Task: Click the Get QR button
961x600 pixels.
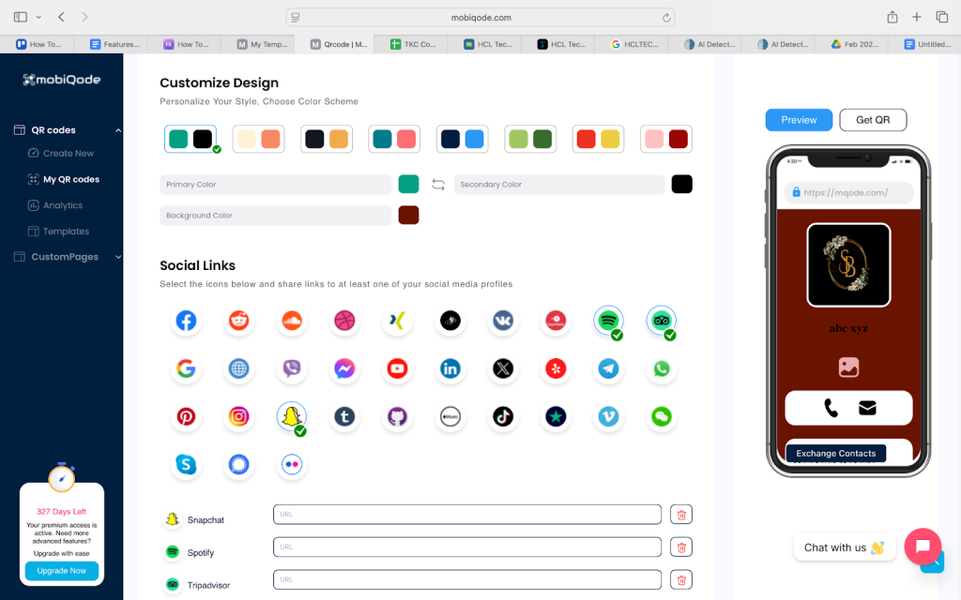Action: (873, 120)
